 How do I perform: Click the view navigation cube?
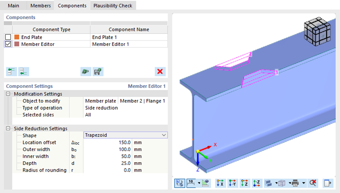(317, 32)
